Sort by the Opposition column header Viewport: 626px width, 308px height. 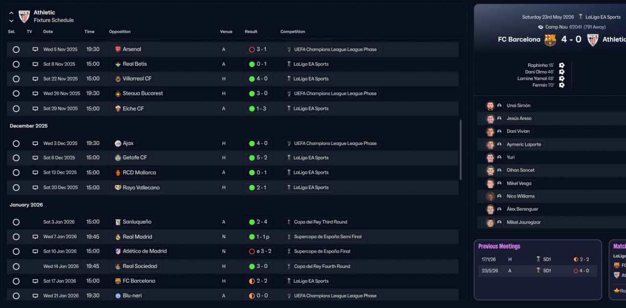coord(120,32)
